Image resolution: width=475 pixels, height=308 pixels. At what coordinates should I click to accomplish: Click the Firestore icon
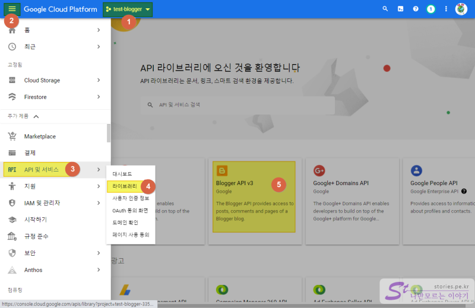(12, 97)
